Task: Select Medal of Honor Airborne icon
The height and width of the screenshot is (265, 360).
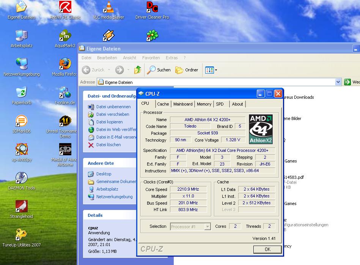Action: 65,155
